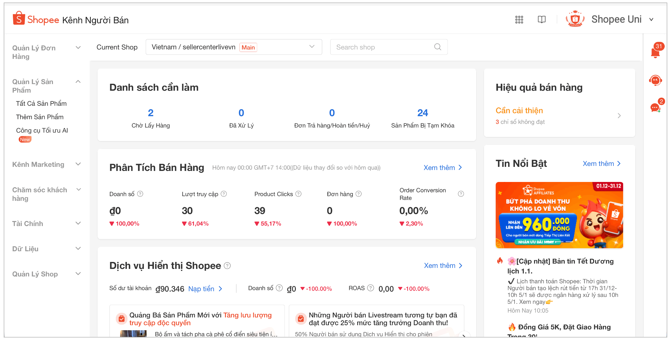The height and width of the screenshot is (340, 671).
Task: Open the chat bubble with 2 unread messages
Action: 655,108
